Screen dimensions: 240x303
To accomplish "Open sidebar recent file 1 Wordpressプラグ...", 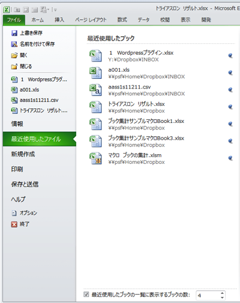I will point(39,80).
